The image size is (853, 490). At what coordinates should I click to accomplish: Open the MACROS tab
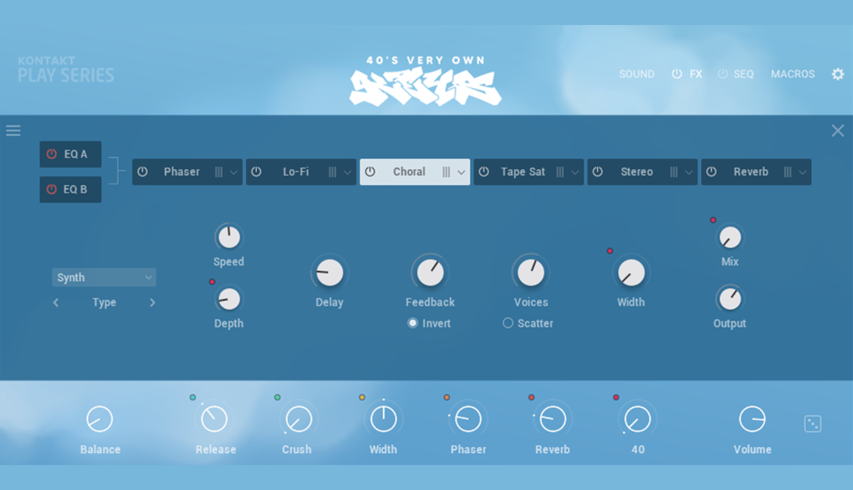793,74
